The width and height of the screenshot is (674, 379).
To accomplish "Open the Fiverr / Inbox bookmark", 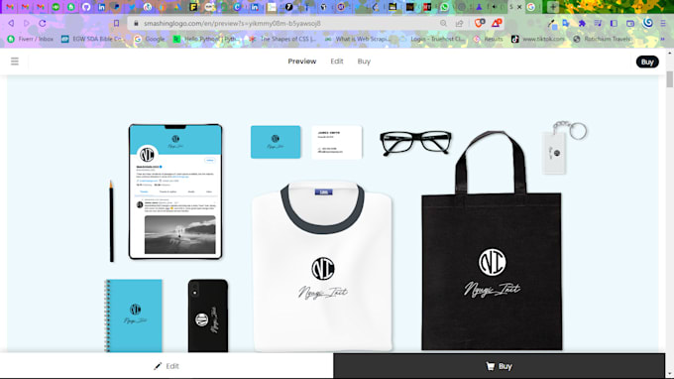I will click(30, 39).
